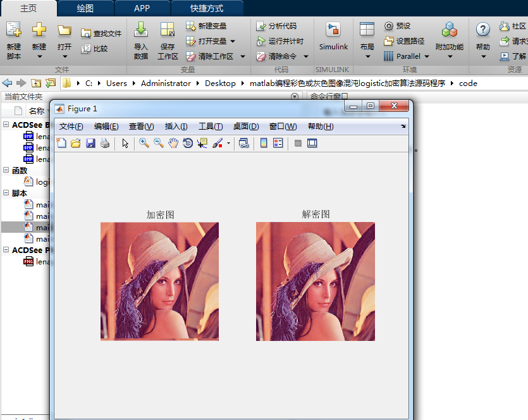Click Analyze Code (分析代码)
This screenshot has width=528, height=420.
click(x=276, y=26)
